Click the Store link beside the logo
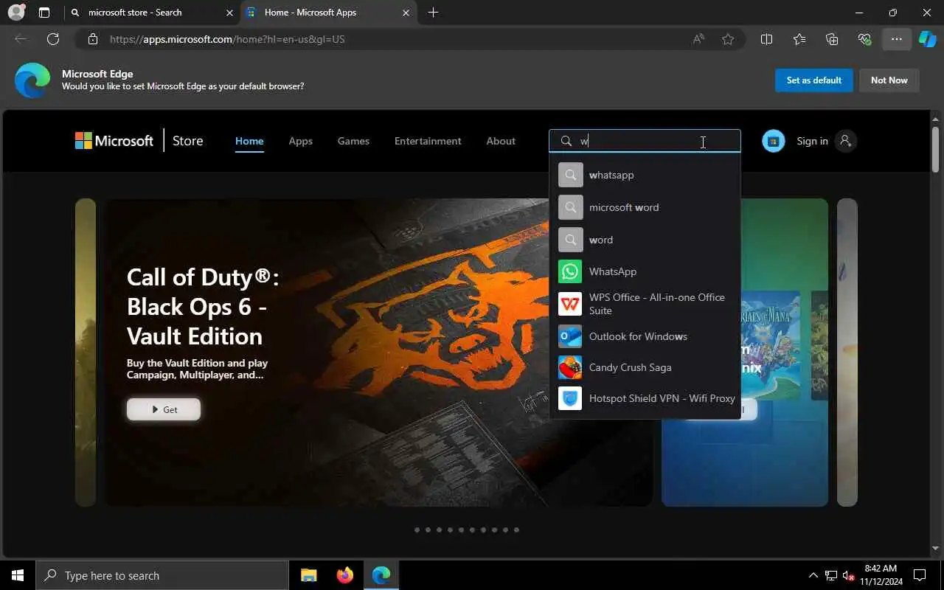Viewport: 944px width, 590px height. click(x=187, y=141)
